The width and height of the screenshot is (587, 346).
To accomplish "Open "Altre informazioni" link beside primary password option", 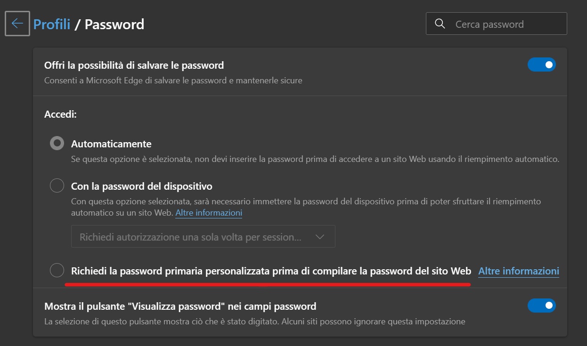I will pos(519,271).
